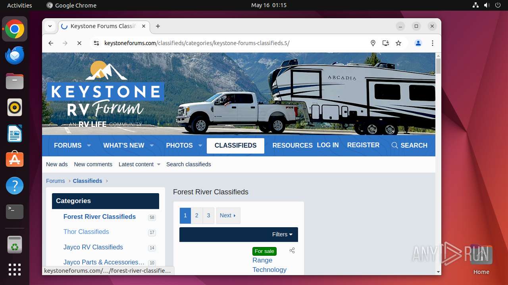The width and height of the screenshot is (508, 285).
Task: Click the install app icon in address bar
Action: pyautogui.click(x=386, y=43)
